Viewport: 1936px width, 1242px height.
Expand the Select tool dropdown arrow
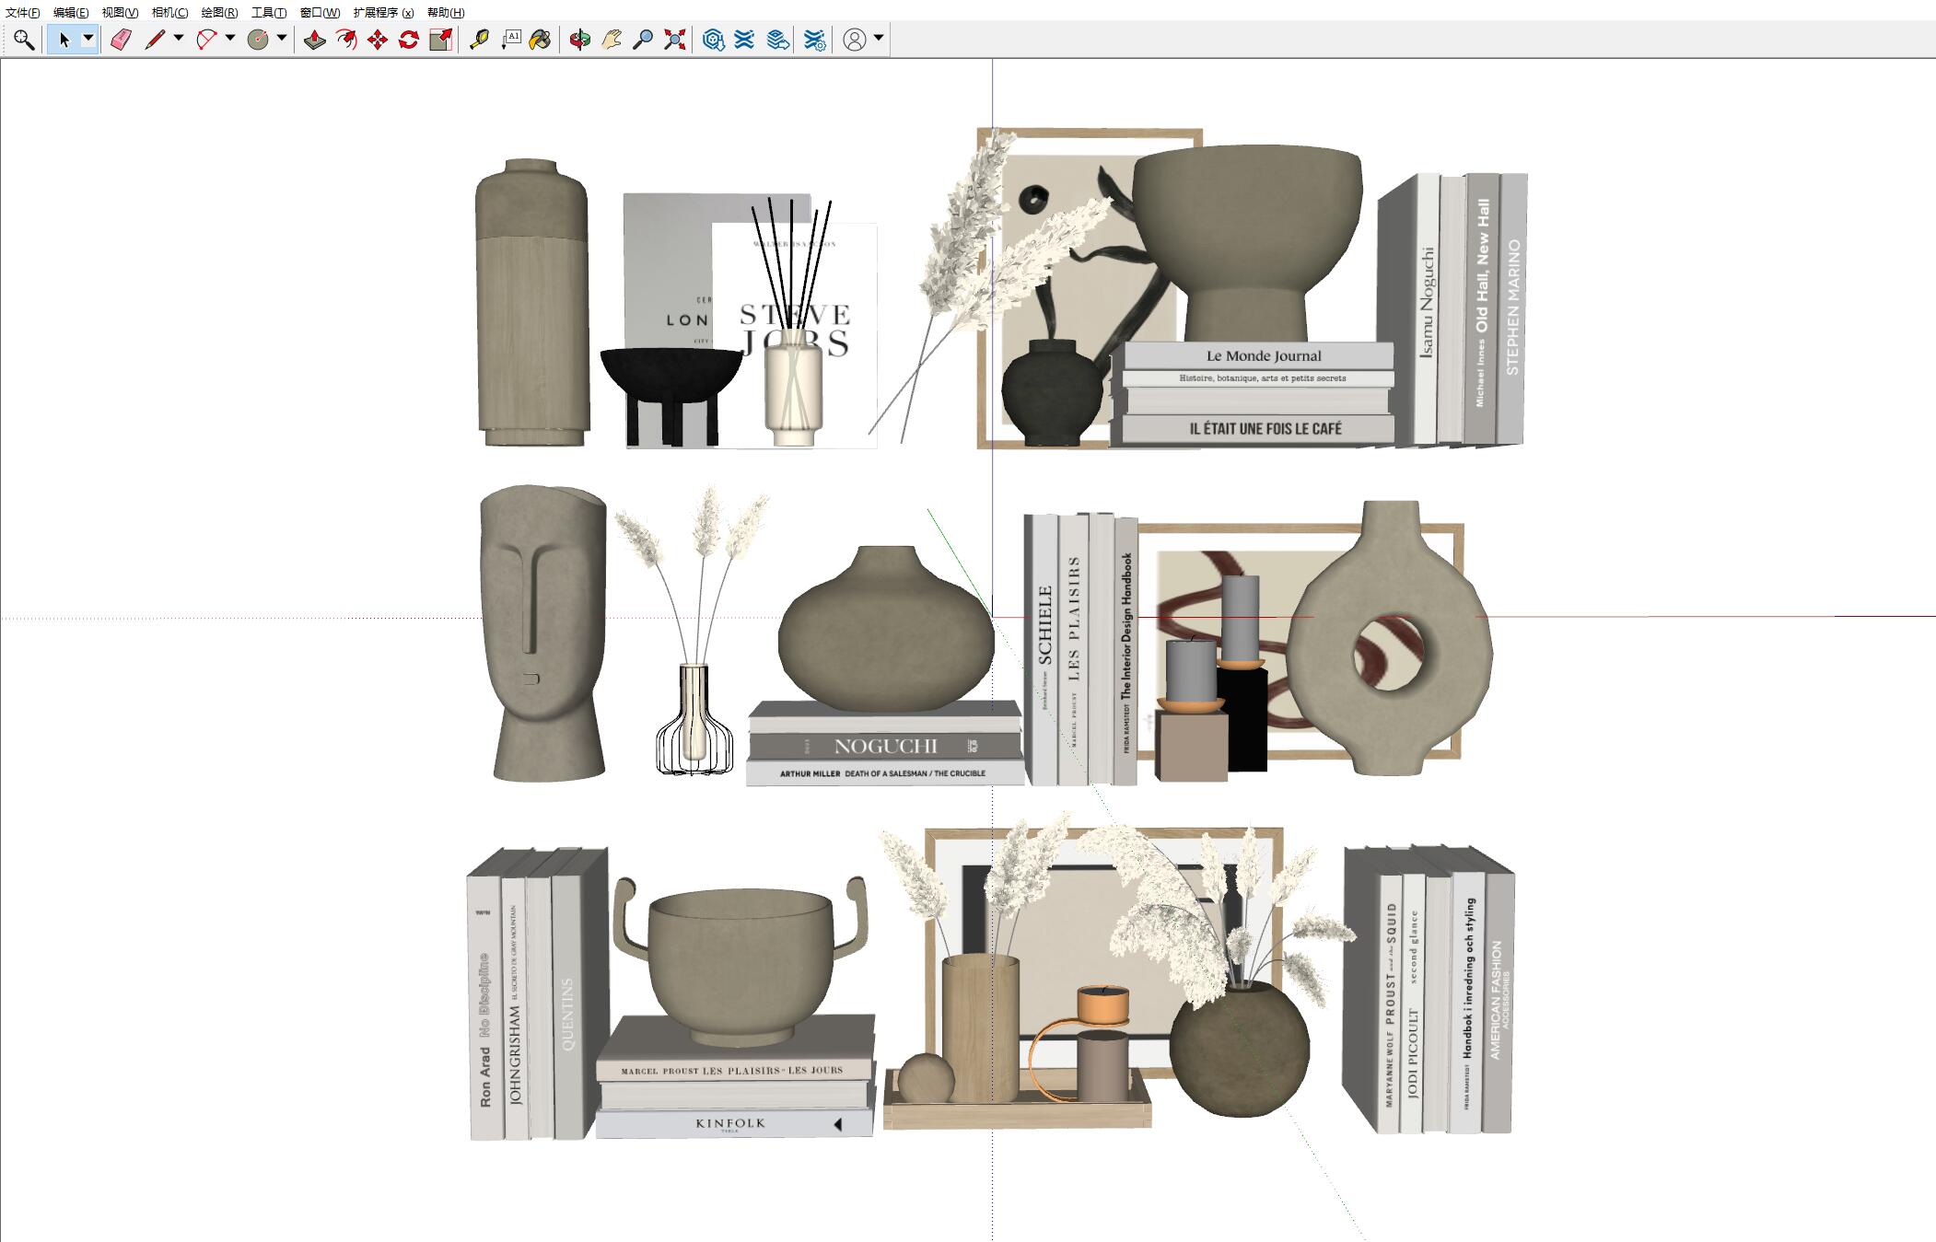[88, 39]
